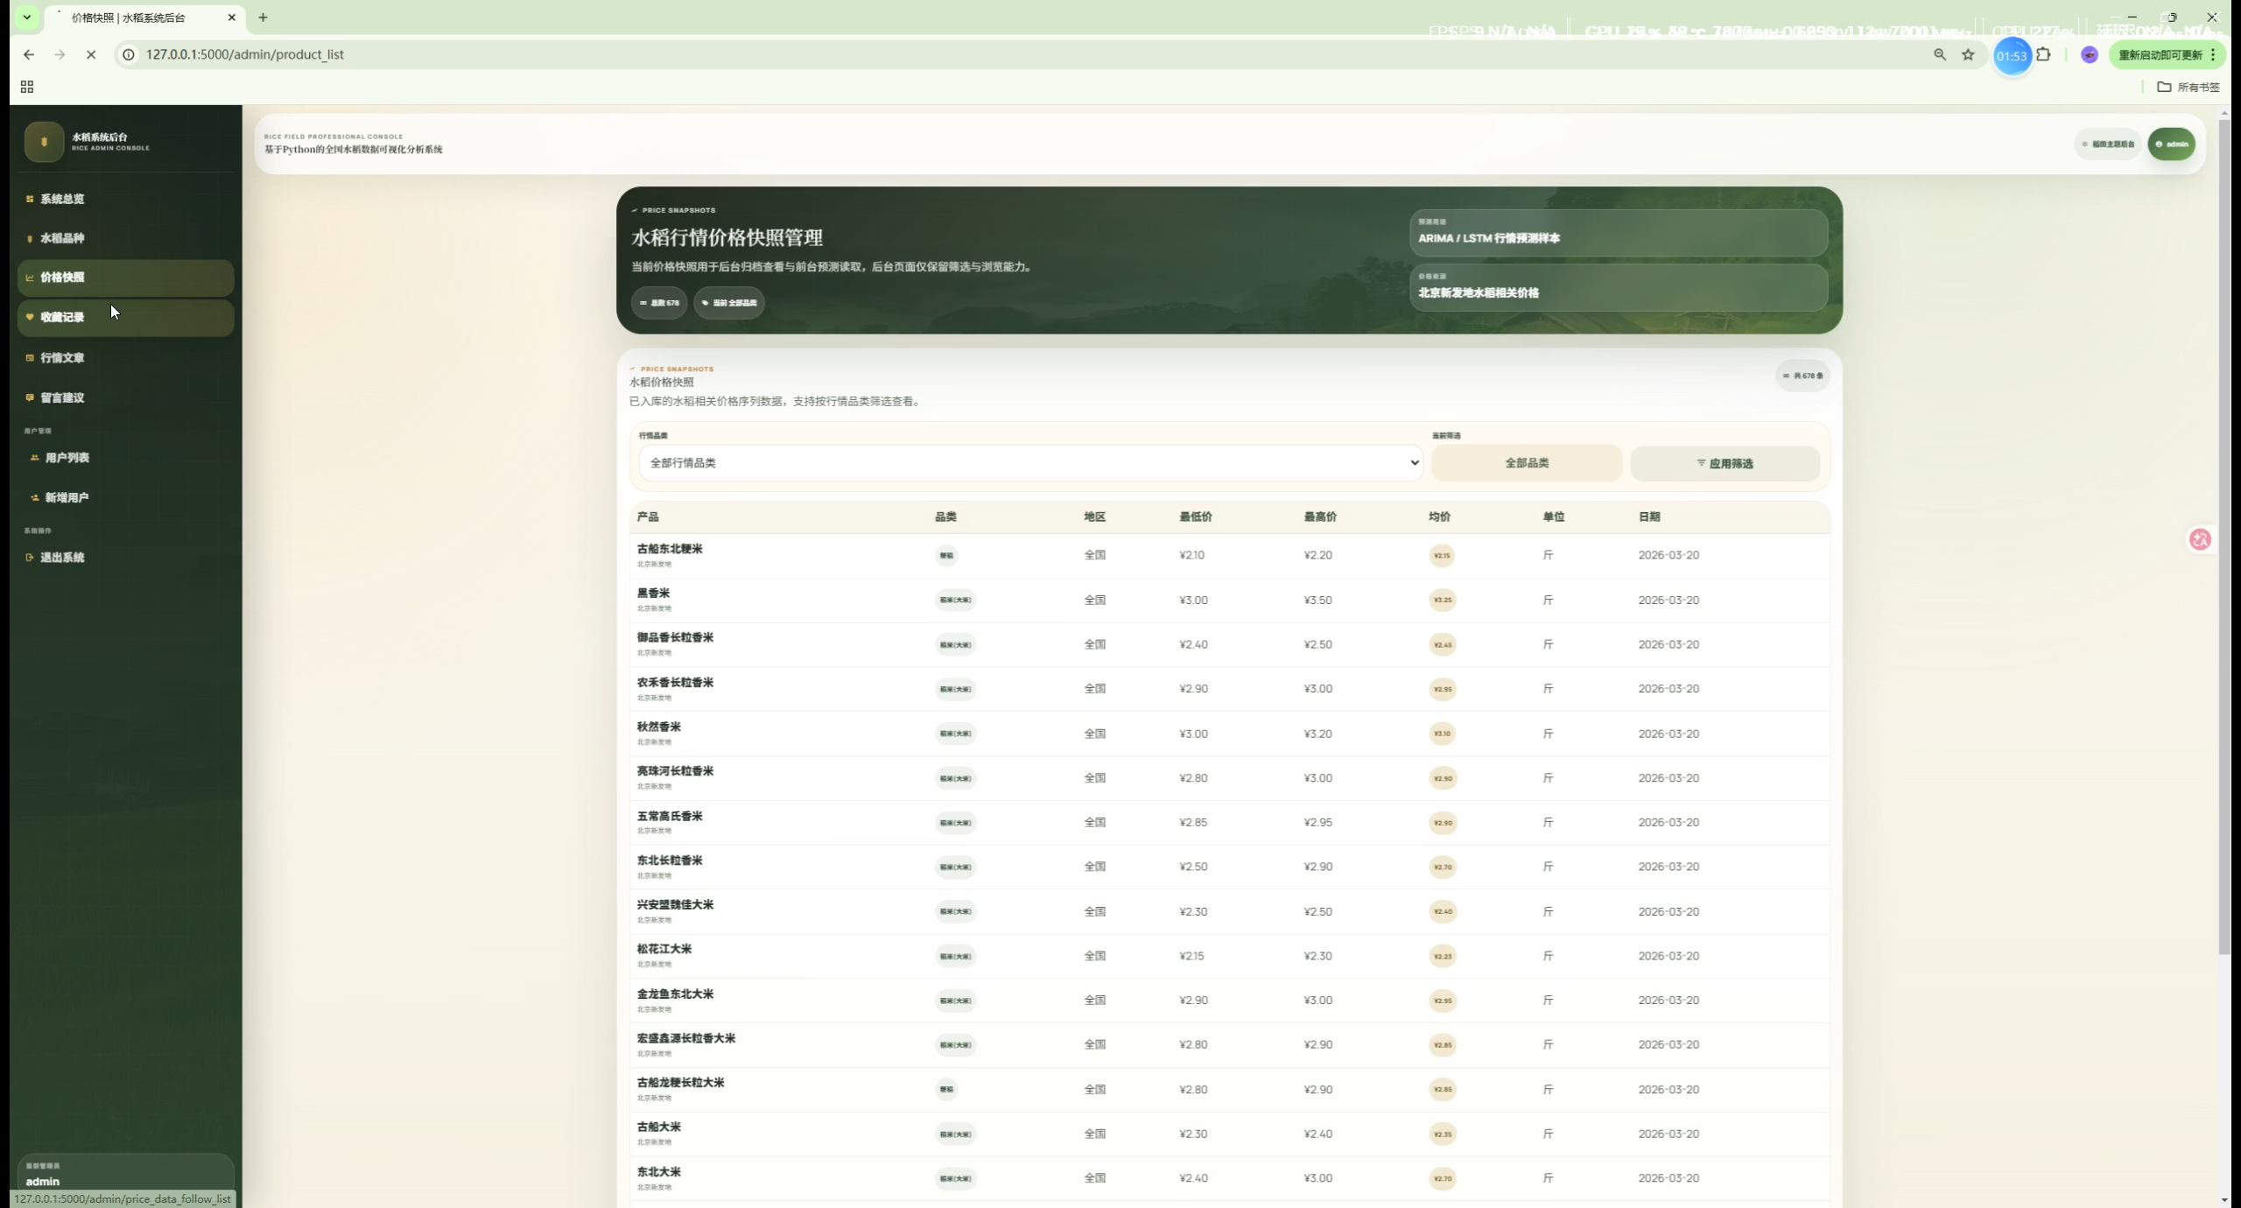Go back with browser back arrow

pos(29,54)
